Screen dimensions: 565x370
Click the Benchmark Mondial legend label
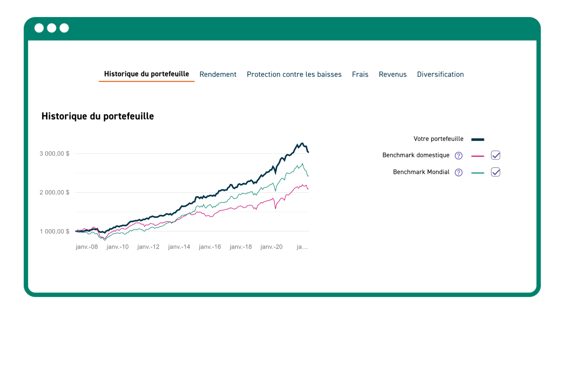[421, 172]
